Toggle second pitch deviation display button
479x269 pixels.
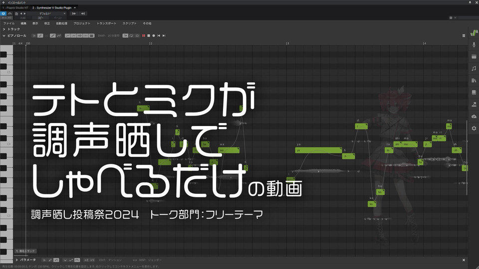(74, 36)
